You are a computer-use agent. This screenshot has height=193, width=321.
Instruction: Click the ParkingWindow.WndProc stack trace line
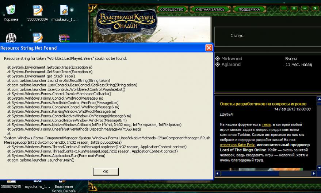pos(62,111)
